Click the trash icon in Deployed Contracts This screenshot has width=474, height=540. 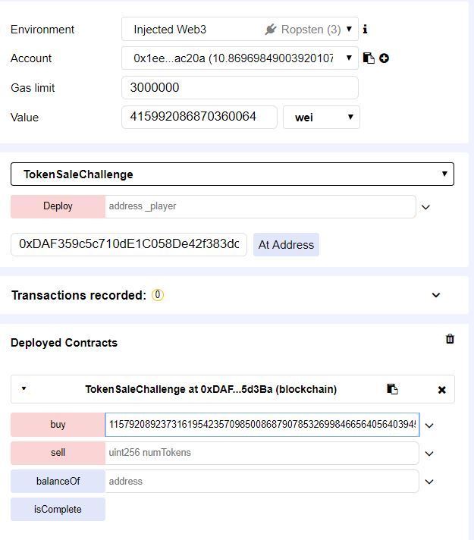[450, 339]
